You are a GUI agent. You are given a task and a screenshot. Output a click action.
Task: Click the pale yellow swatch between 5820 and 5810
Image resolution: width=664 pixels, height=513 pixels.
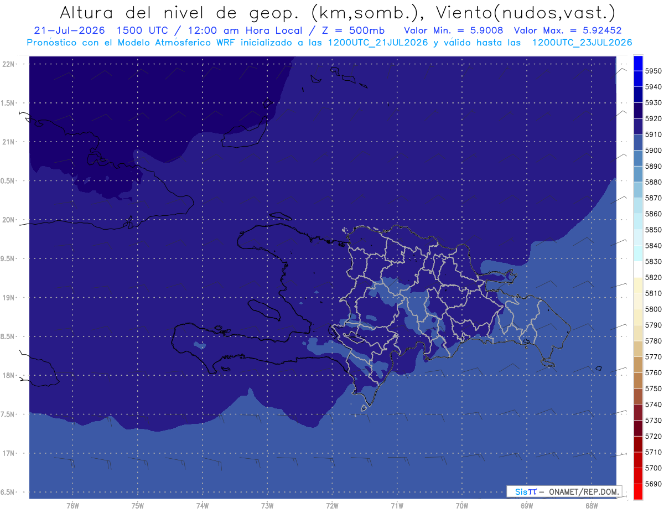click(x=637, y=285)
